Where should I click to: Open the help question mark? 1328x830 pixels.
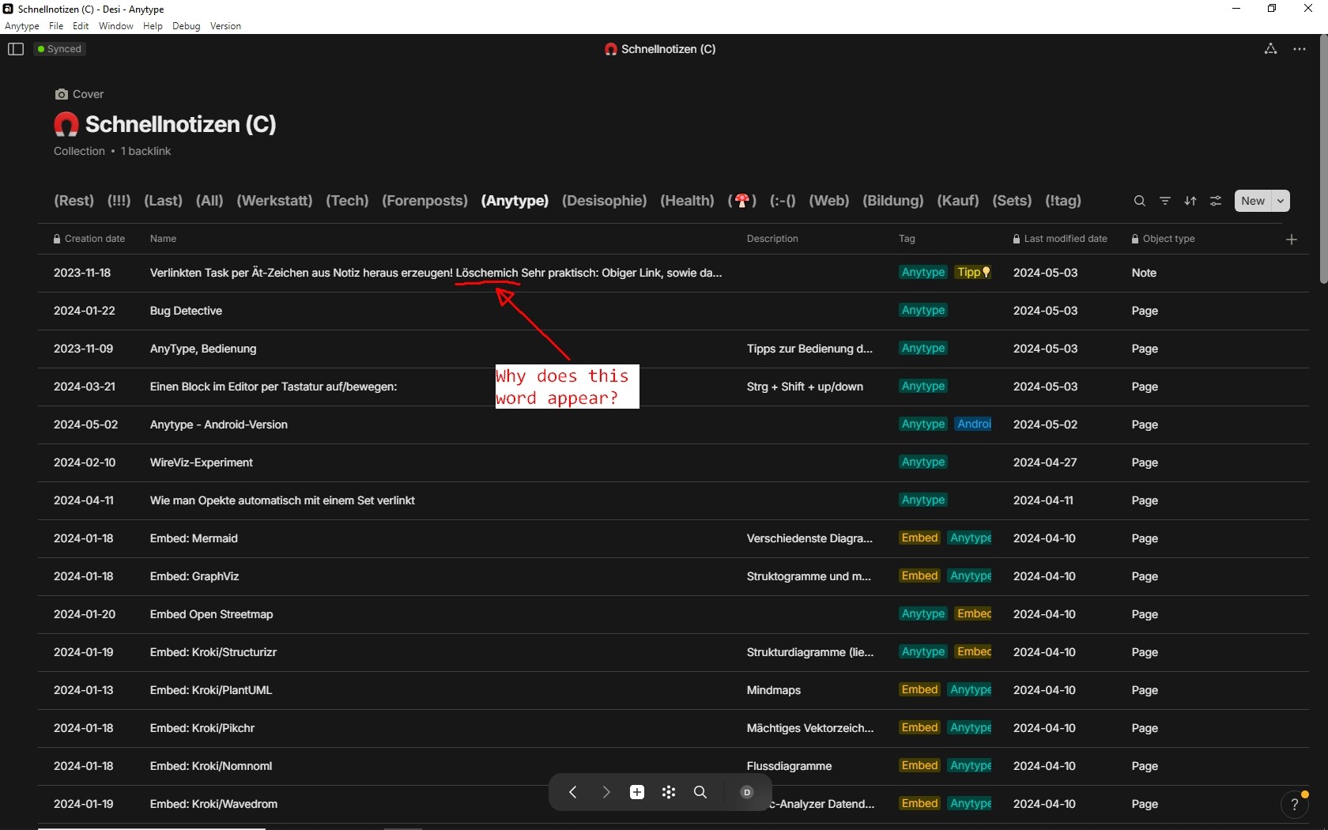coord(1294,805)
